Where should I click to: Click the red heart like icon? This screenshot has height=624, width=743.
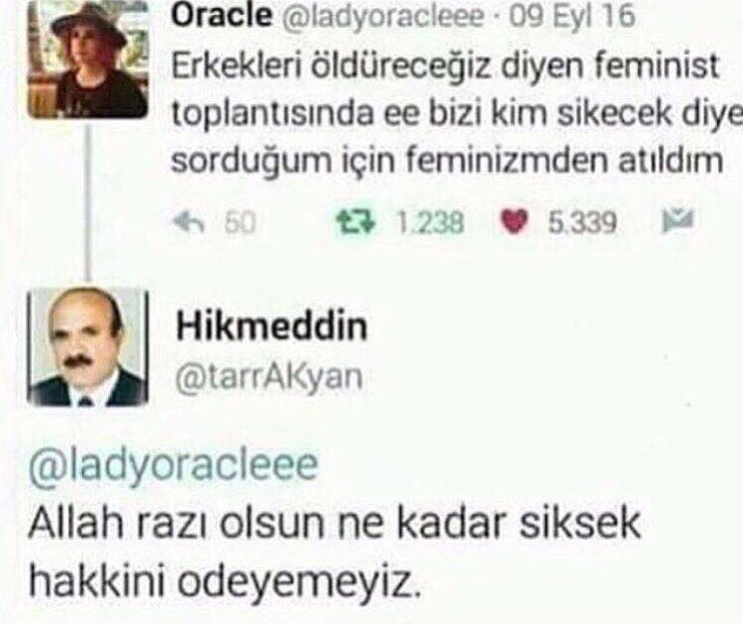(x=514, y=222)
